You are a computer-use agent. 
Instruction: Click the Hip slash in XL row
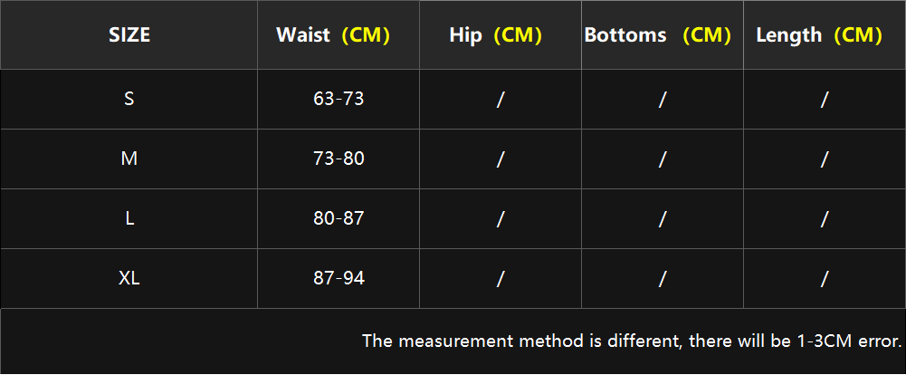pyautogui.click(x=501, y=279)
